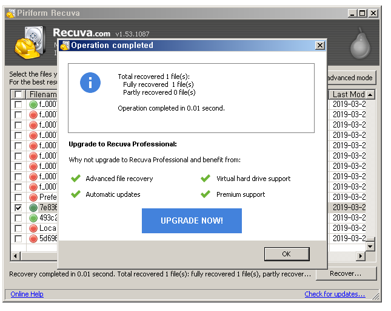Image resolution: width=391 pixels, height=311 pixels.
Task: Click the UPGRADE NOW! button
Action: click(x=192, y=220)
